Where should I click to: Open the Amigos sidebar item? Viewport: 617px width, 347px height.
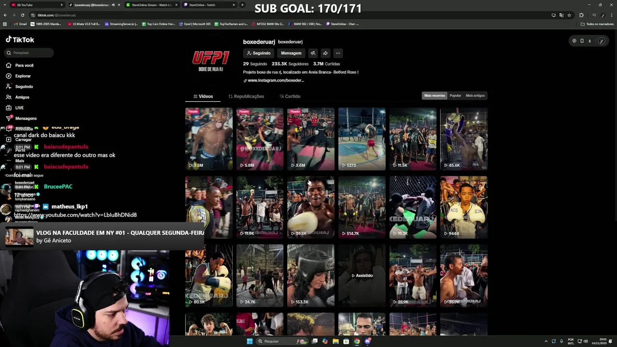18,97
